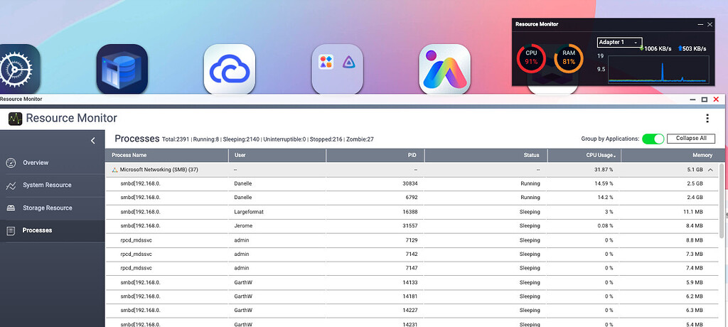Image resolution: width=728 pixels, height=327 pixels.
Task: Open the app folder with grouped icons
Action: pyautogui.click(x=337, y=69)
